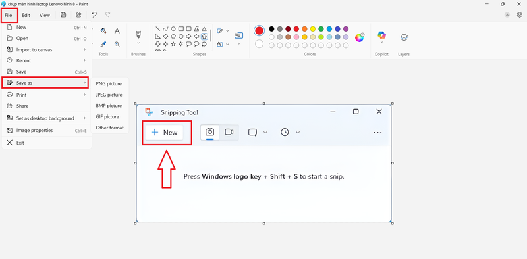
Task: Select Color 1 primary swatch
Action: point(259,31)
